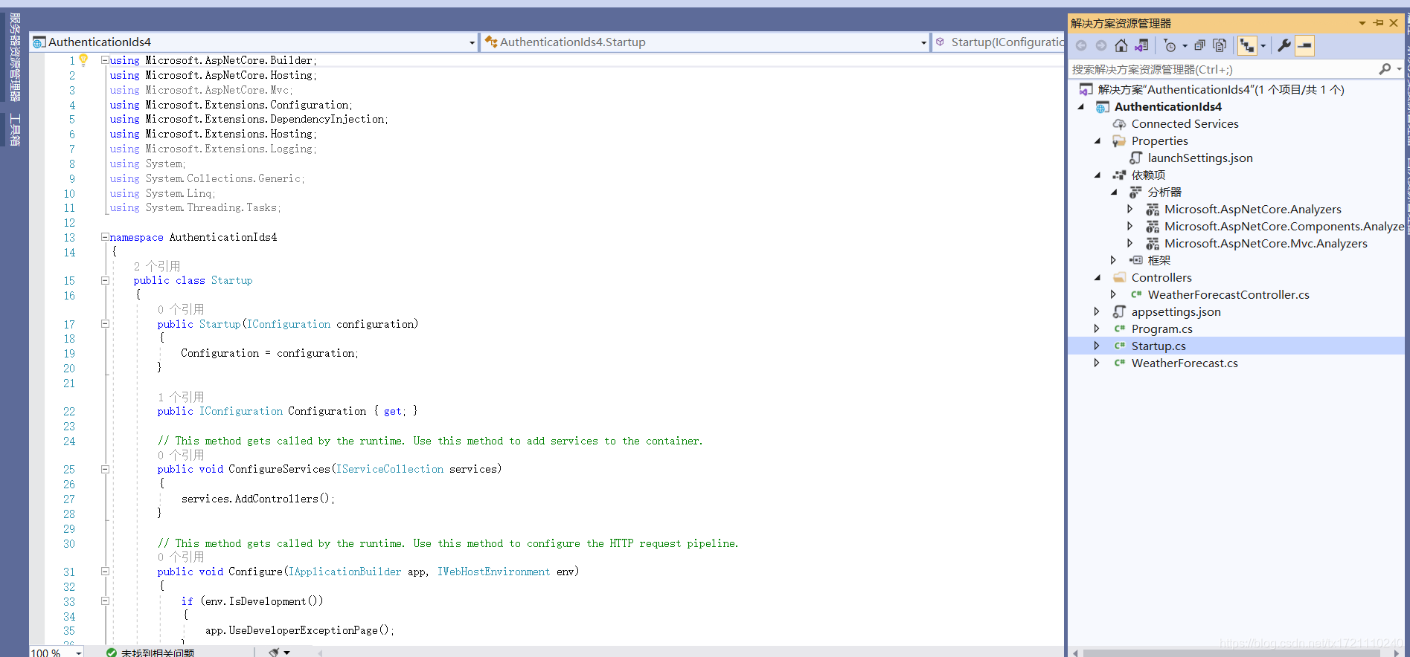Open the 工具箱 side tab
This screenshot has height=657, width=1410.
(x=15, y=130)
